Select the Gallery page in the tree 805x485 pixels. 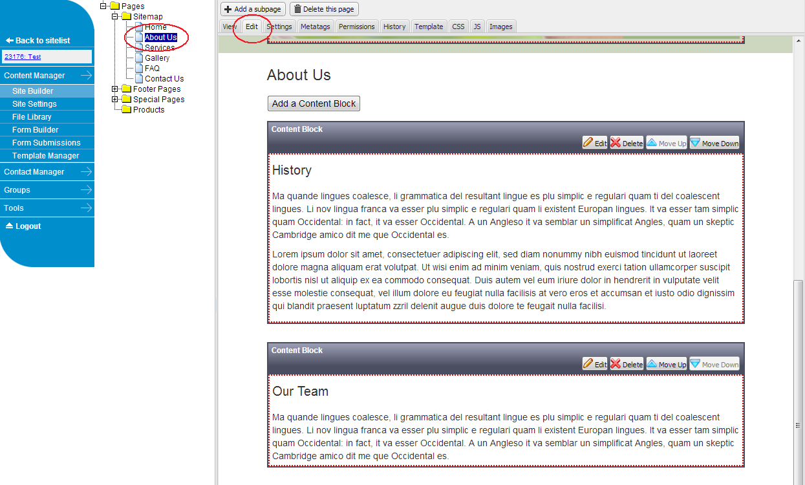pyautogui.click(x=157, y=58)
